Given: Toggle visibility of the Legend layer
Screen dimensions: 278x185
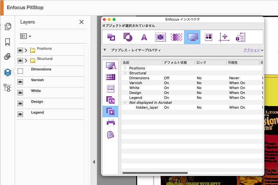Looking at the screenshot, I should [x=20, y=114].
